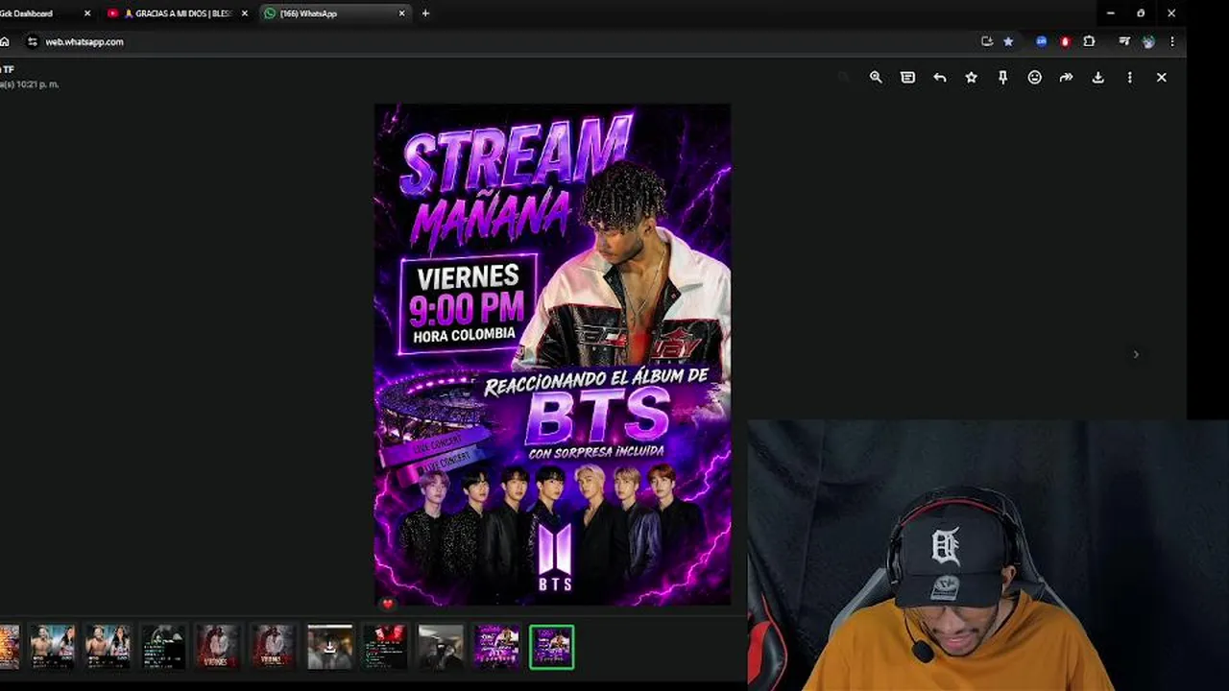
Task: Open a new browser tab with plus button
Action: coord(425,13)
